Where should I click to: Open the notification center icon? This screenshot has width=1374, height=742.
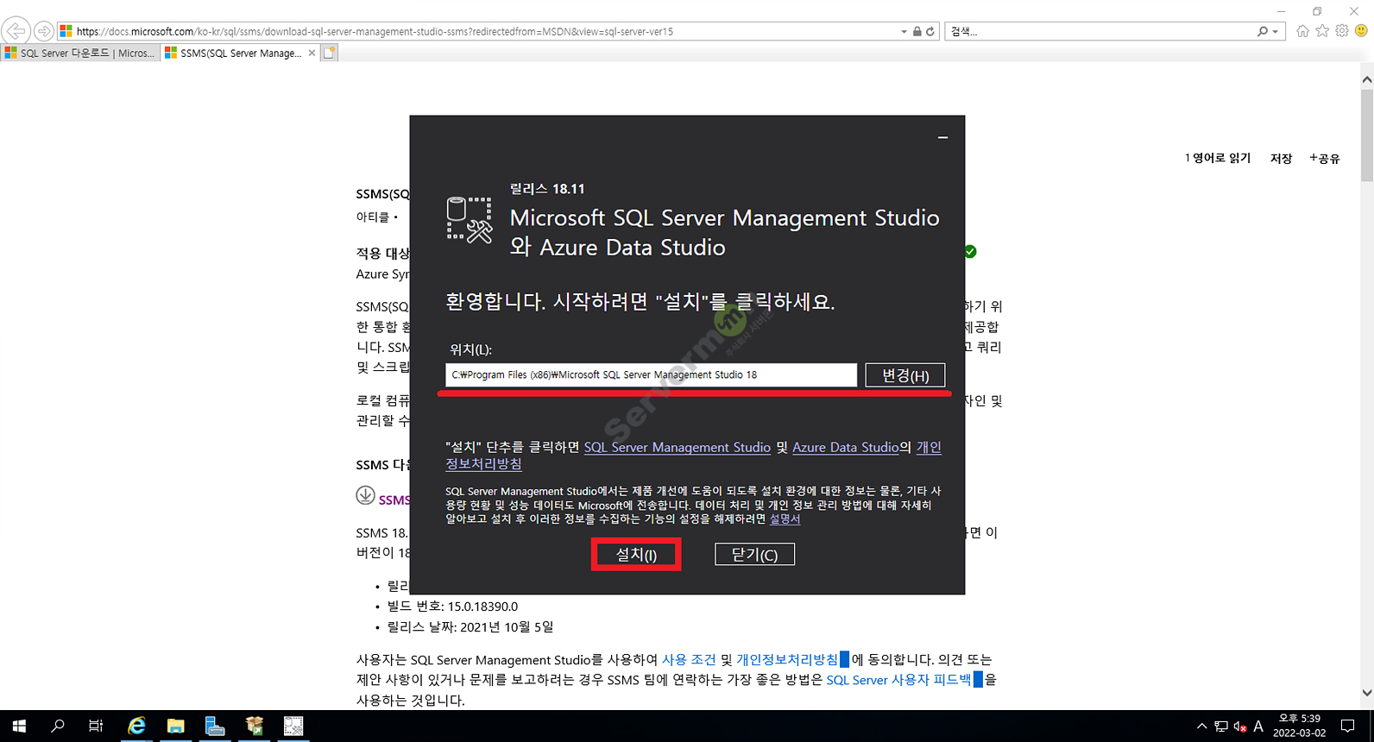click(1348, 726)
